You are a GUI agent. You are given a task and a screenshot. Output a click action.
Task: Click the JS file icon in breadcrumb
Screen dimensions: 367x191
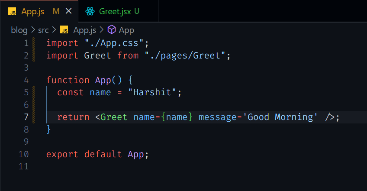pyautogui.click(x=64, y=30)
